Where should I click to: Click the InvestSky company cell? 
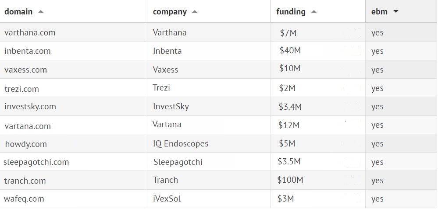(171, 107)
